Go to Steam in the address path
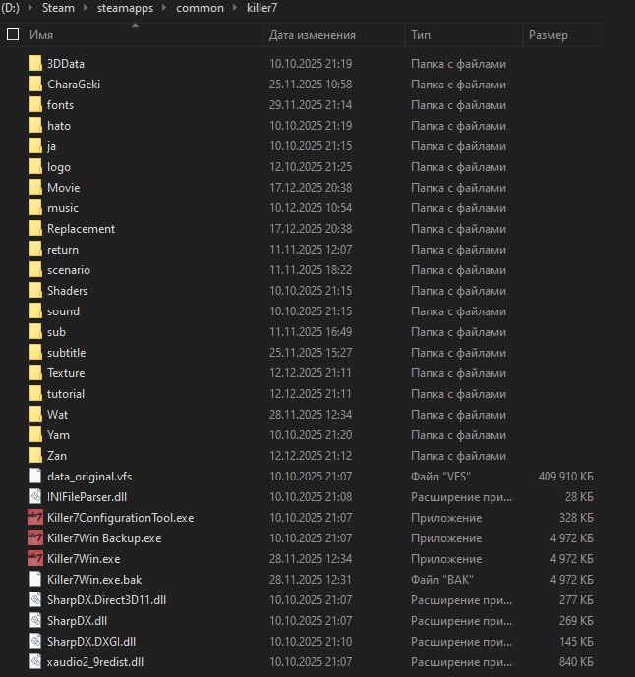Image resolution: width=635 pixels, height=677 pixels. [x=58, y=8]
